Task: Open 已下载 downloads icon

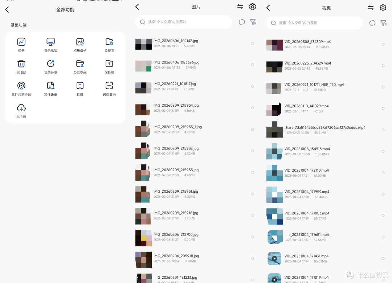Action: click(x=21, y=108)
